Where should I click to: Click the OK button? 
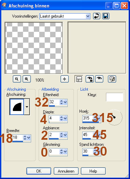[x=39, y=171]
